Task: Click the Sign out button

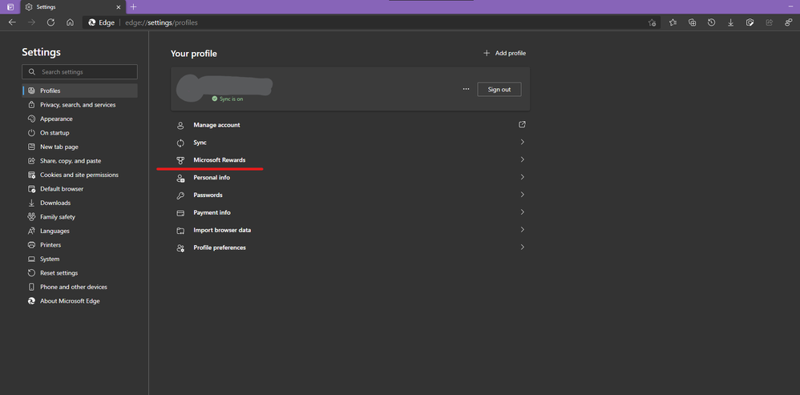Action: 499,89
